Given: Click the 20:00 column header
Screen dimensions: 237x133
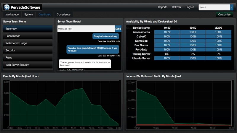Looking at the screenshot, I should 219,28.
